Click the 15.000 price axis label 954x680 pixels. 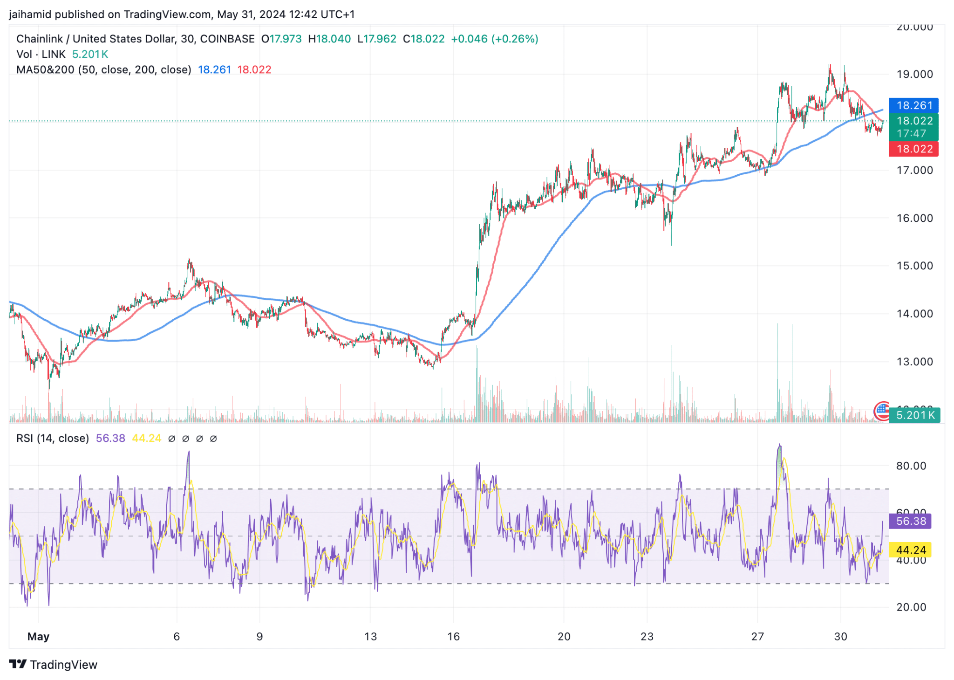click(915, 266)
